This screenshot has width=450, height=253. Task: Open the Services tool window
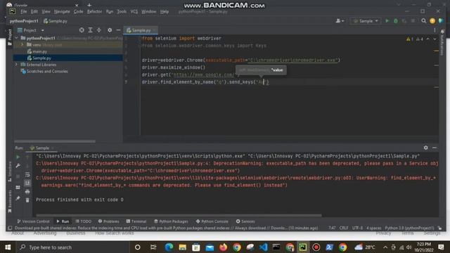click(x=245, y=221)
